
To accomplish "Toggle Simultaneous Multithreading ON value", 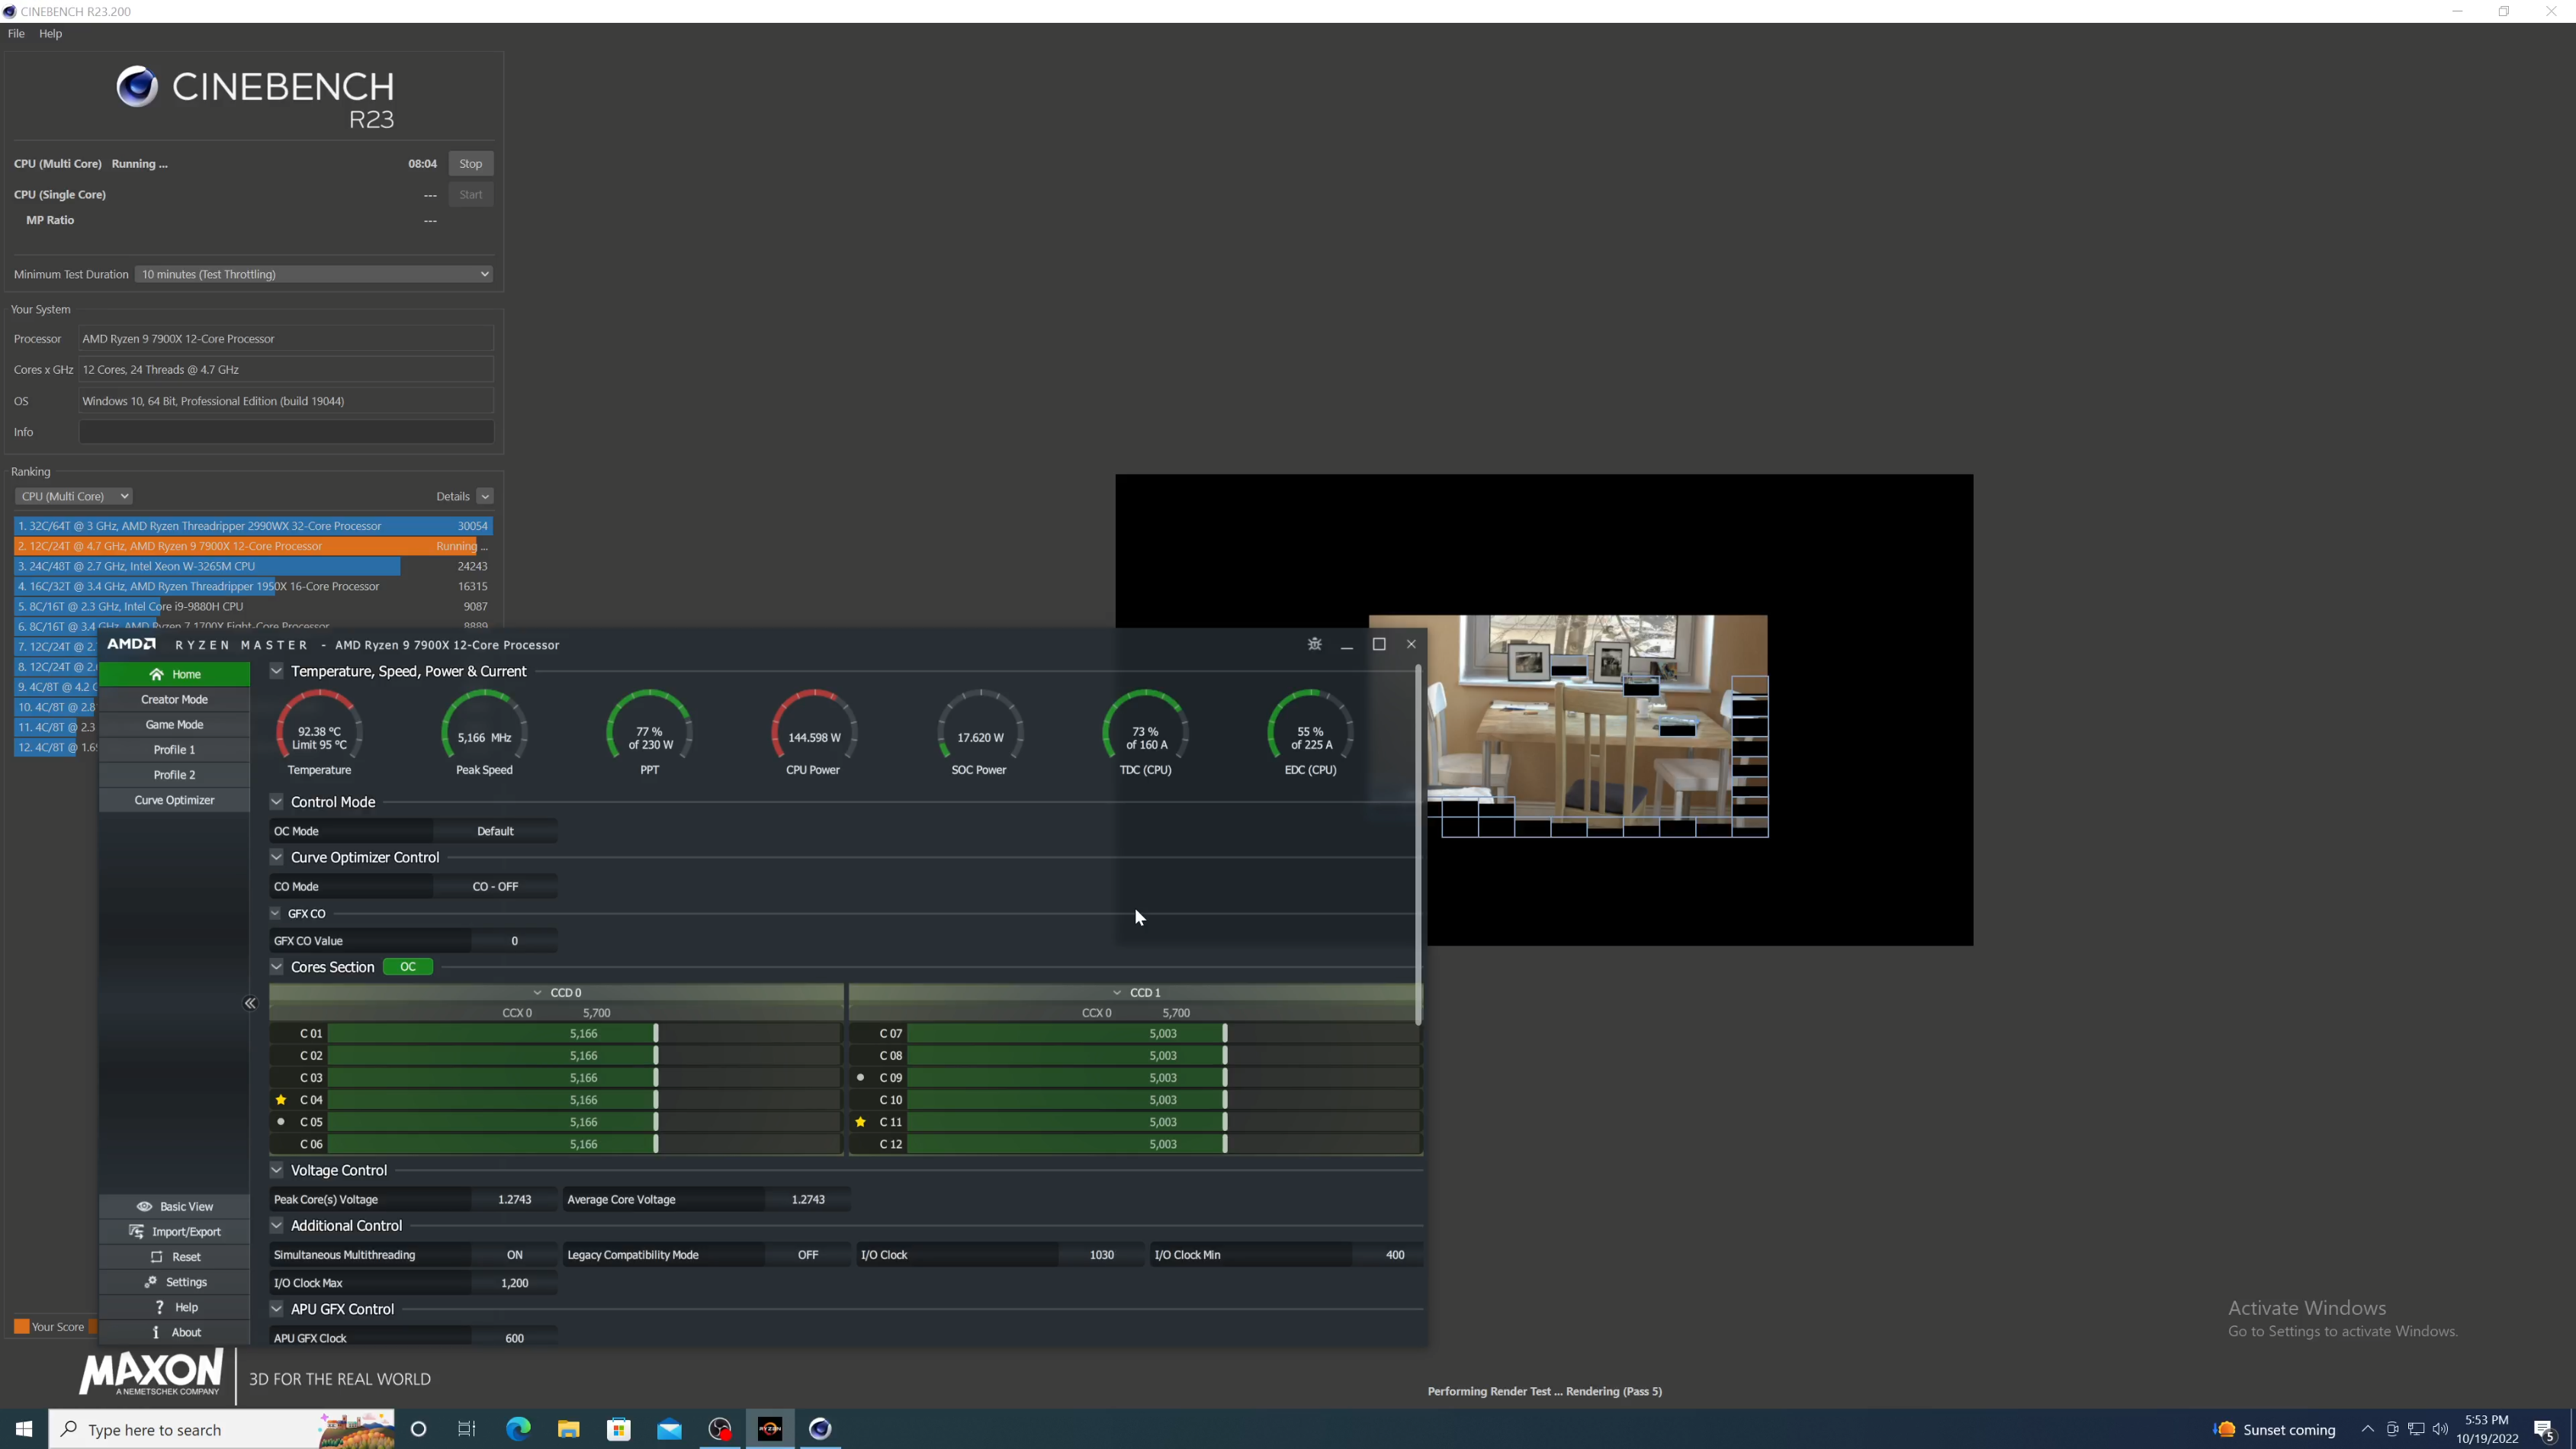I will (x=514, y=1255).
